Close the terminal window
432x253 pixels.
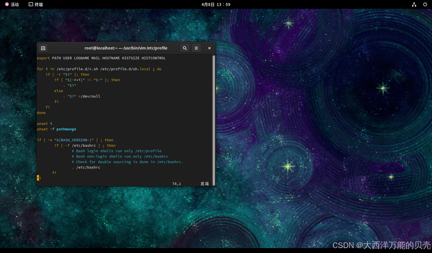[209, 48]
